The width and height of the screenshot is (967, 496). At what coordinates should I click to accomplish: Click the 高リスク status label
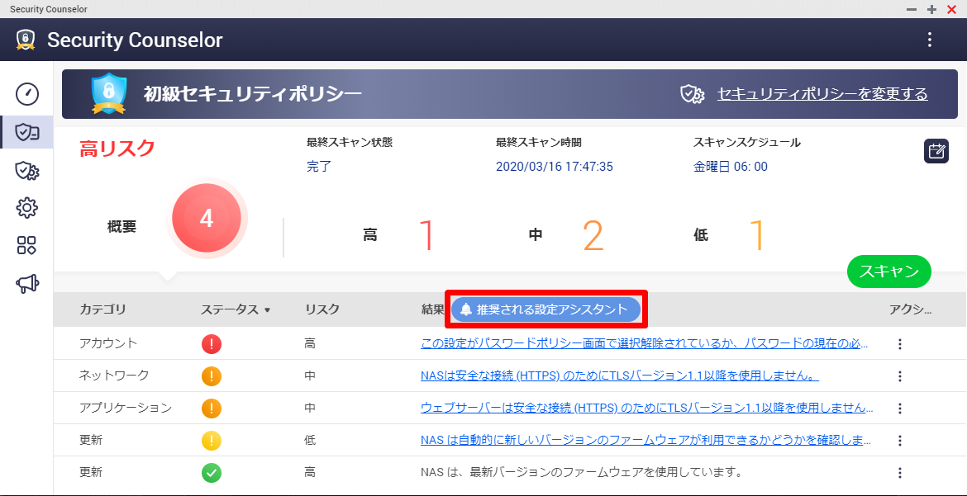coord(117,149)
